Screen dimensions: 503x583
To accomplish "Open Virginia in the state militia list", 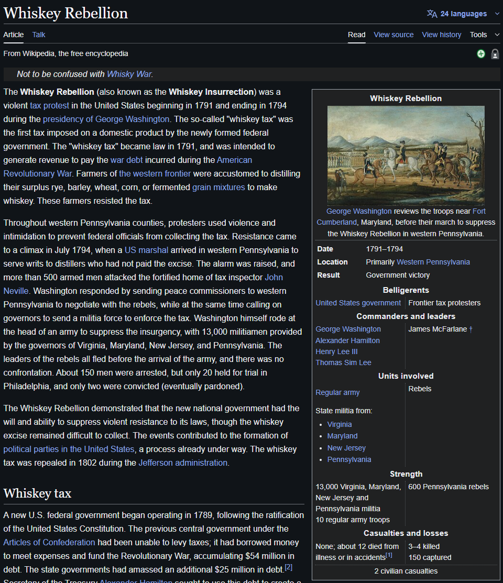I will [340, 425].
